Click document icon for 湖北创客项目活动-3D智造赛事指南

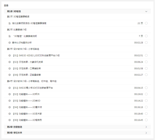tap(10, 23)
